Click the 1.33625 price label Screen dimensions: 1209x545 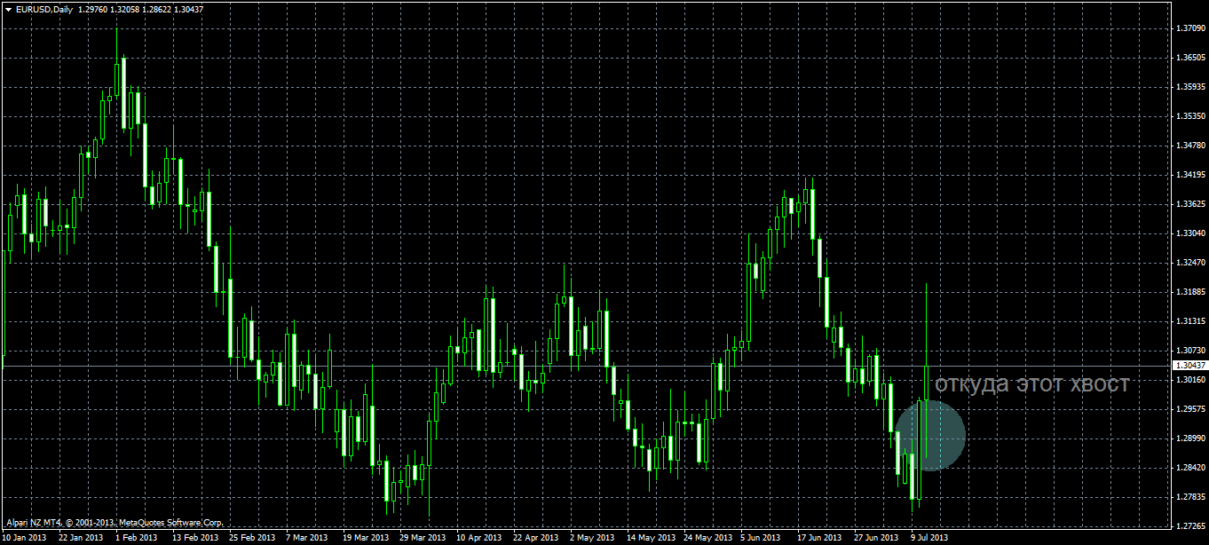(1189, 204)
